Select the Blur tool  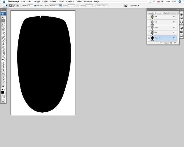3,56
